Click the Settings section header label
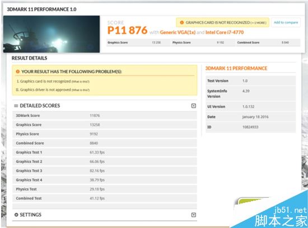This screenshot has width=308, height=228. 31,215
